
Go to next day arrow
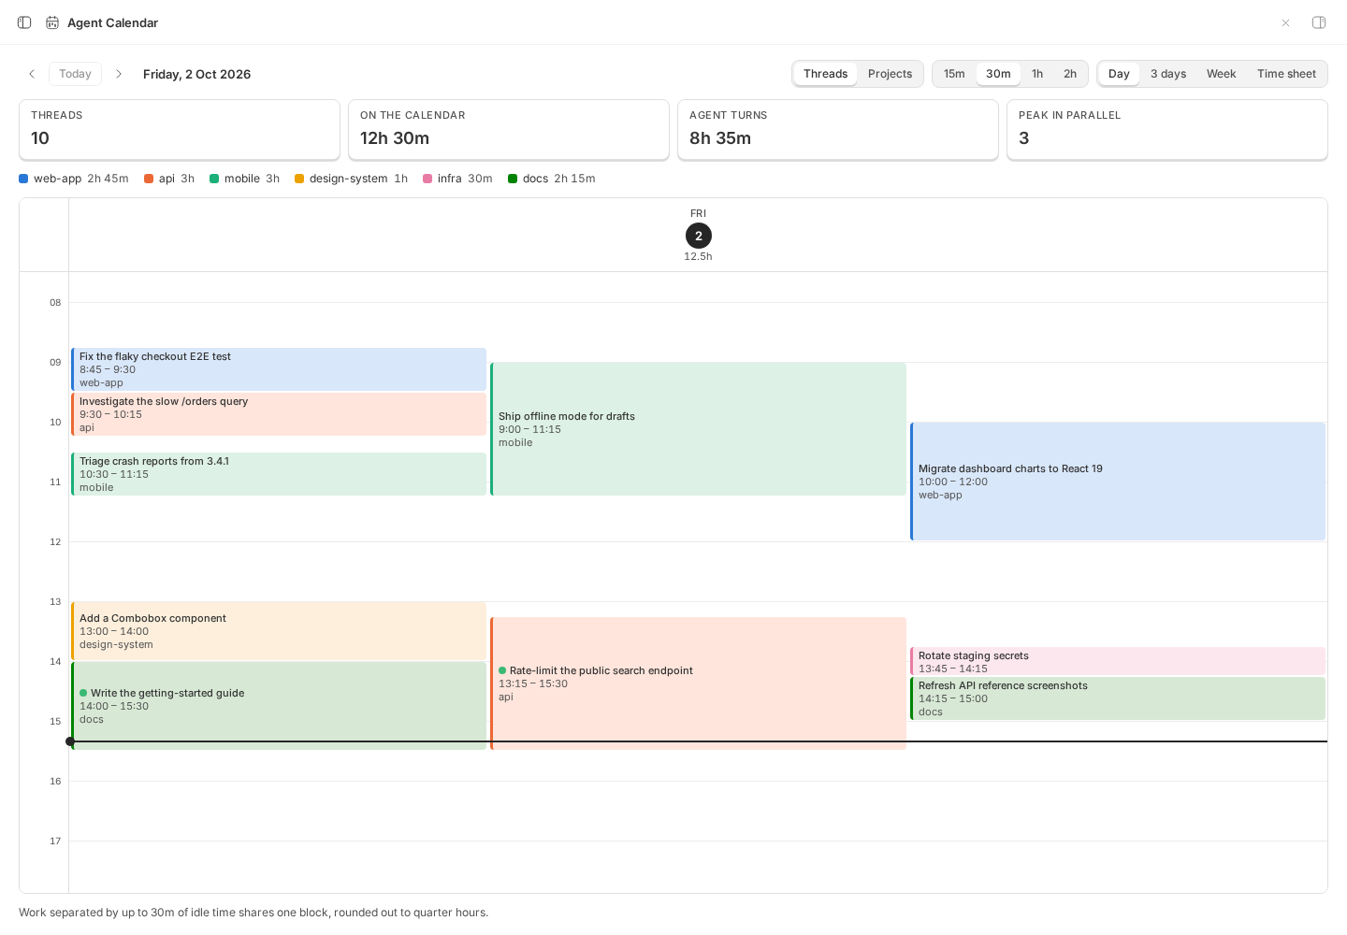pos(119,74)
